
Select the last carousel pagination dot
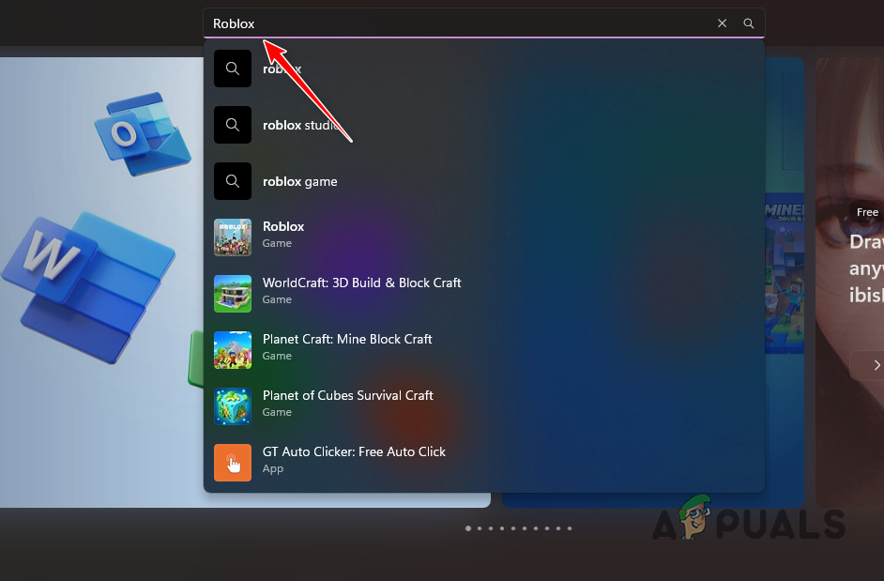click(x=570, y=528)
